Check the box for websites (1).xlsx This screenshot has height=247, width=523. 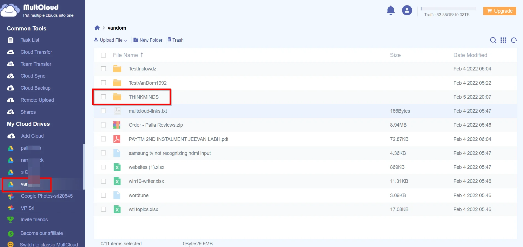tap(103, 167)
